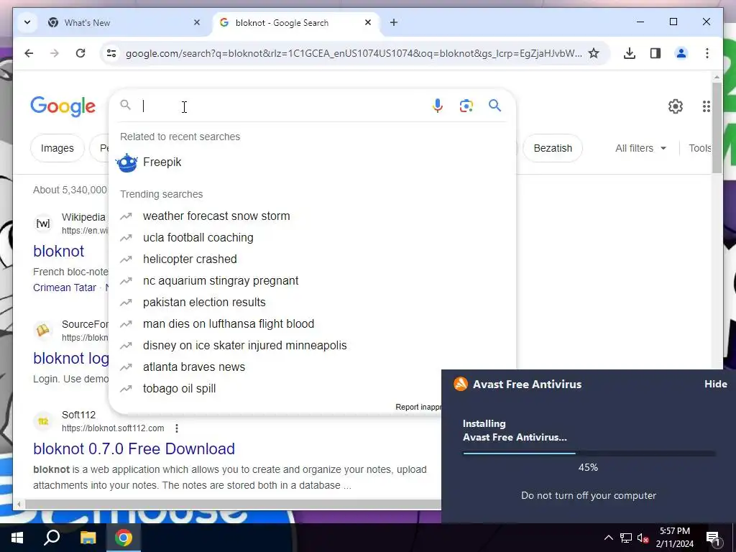This screenshot has width=736, height=552.
Task: Click muted volume icon in tray
Action: point(643,538)
